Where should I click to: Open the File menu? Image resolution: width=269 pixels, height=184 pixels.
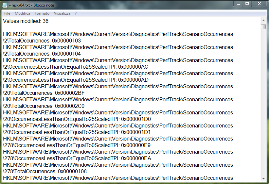7,13
